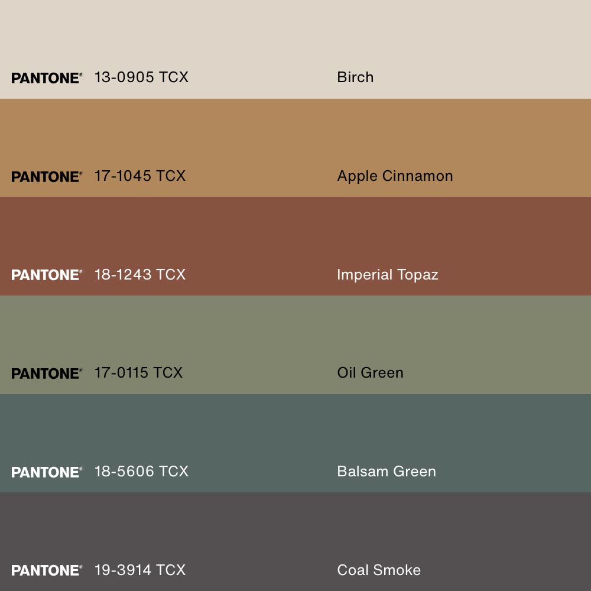This screenshot has height=591, width=591.
Task: Click the color code 13-0905 TCX
Action: click(141, 77)
